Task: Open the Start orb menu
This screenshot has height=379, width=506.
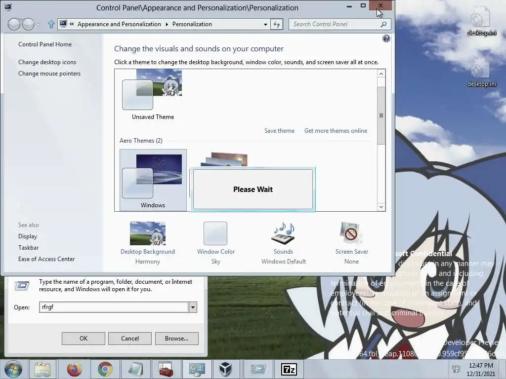Action: 13,369
